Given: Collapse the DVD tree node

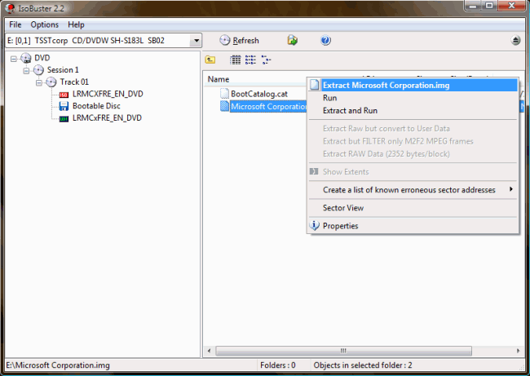Looking at the screenshot, I should [15, 58].
